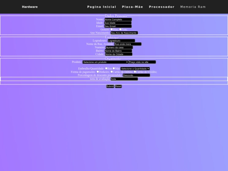
Task: Focus the Logradouro input field
Action: click(x=121, y=41)
